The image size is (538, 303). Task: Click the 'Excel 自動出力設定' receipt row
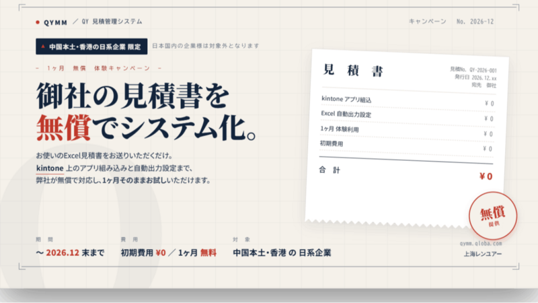(407, 116)
